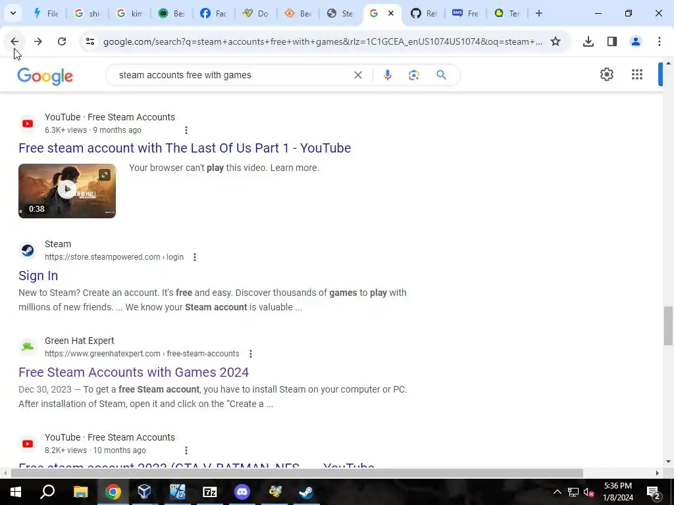This screenshot has height=505, width=674.
Task: Open File Explorer from the taskbar
Action: (x=80, y=492)
